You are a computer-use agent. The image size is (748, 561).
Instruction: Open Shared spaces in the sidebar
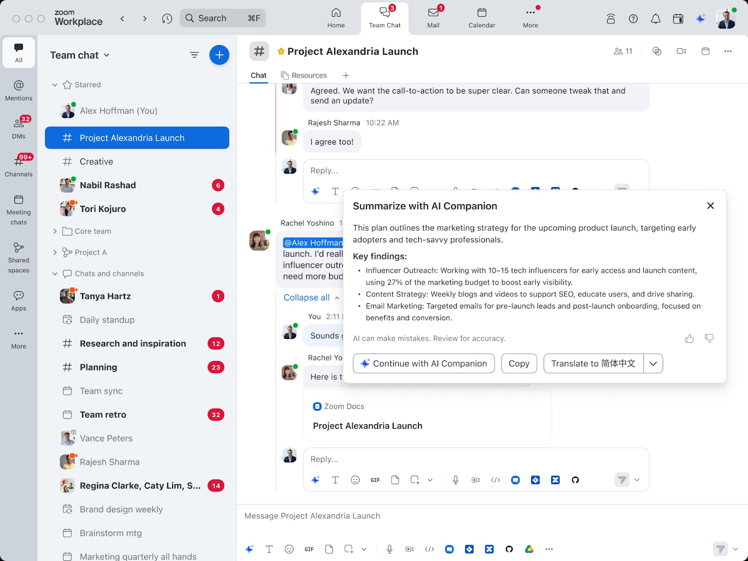coord(19,258)
